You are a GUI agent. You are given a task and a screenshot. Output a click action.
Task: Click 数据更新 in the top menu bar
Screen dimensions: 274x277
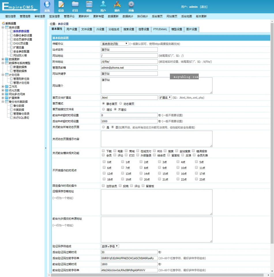point(113,16)
